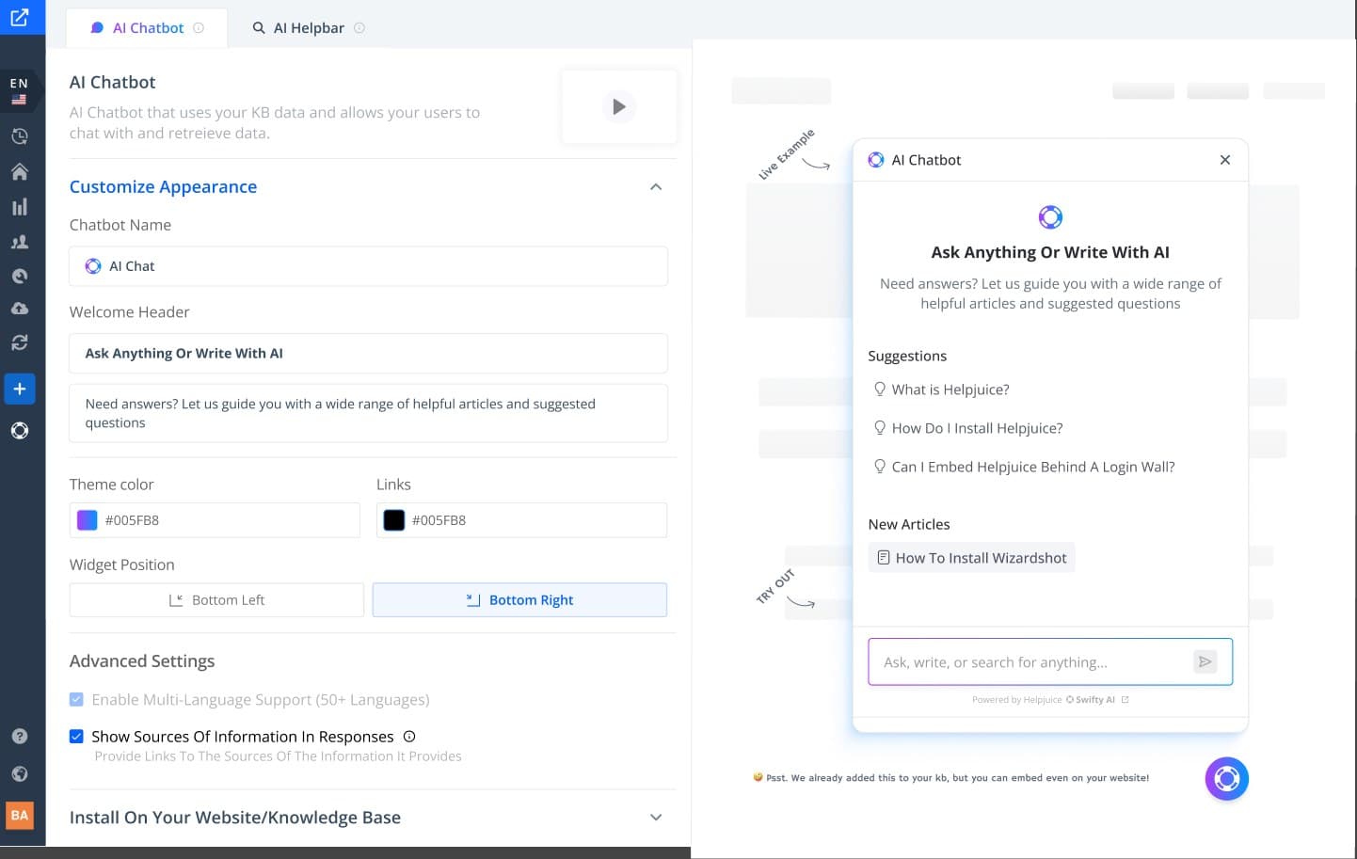Click the Welcome Header title field
This screenshot has width=1357, height=859.
(x=368, y=354)
